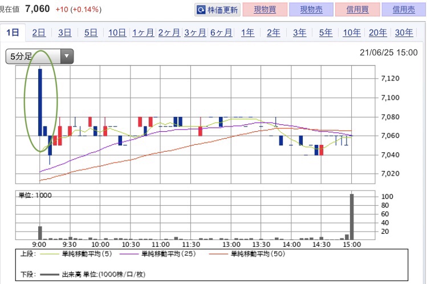Show the 1ヶ月 chart
The width and height of the screenshot is (427, 284).
click(143, 33)
